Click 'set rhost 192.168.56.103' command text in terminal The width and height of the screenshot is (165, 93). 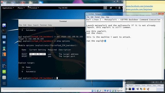[70, 37]
